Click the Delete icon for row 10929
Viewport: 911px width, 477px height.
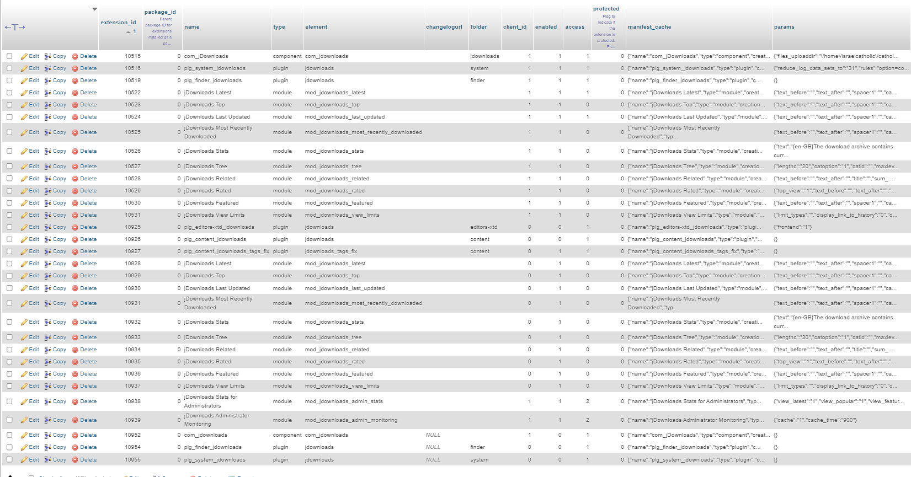(x=75, y=276)
